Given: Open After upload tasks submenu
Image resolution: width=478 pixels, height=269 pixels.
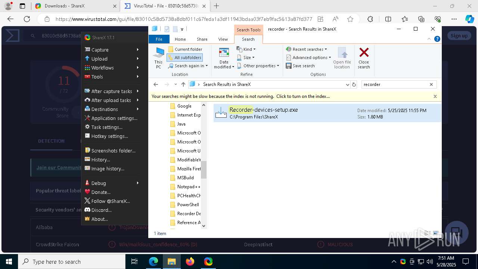Looking at the screenshot, I should (111, 100).
